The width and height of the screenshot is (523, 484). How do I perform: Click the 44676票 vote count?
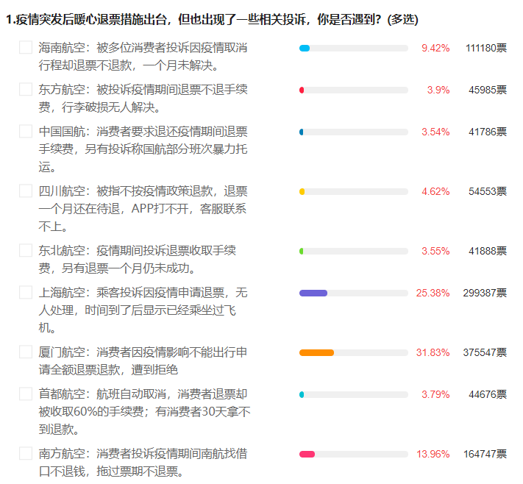point(488,394)
